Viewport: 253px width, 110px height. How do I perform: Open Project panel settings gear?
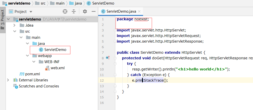85,11
